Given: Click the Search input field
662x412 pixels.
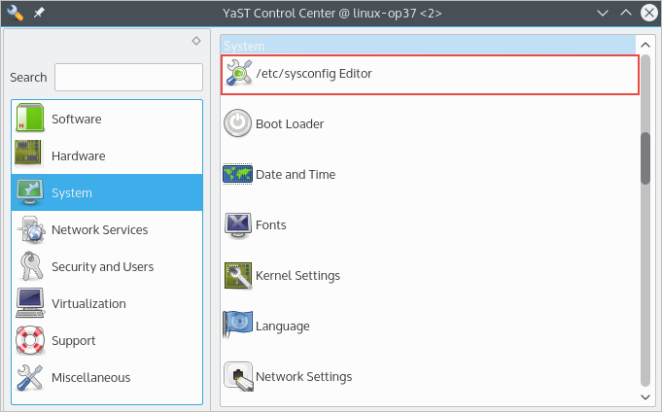Looking at the screenshot, I should point(127,77).
